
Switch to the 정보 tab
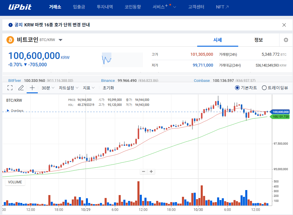[x=259, y=40]
